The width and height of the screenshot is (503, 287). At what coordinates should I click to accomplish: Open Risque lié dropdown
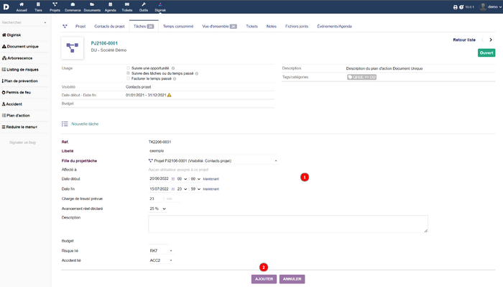(161, 251)
